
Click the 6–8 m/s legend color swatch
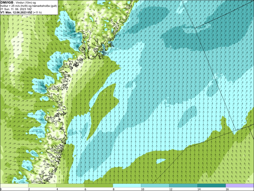tap(99, 185)
